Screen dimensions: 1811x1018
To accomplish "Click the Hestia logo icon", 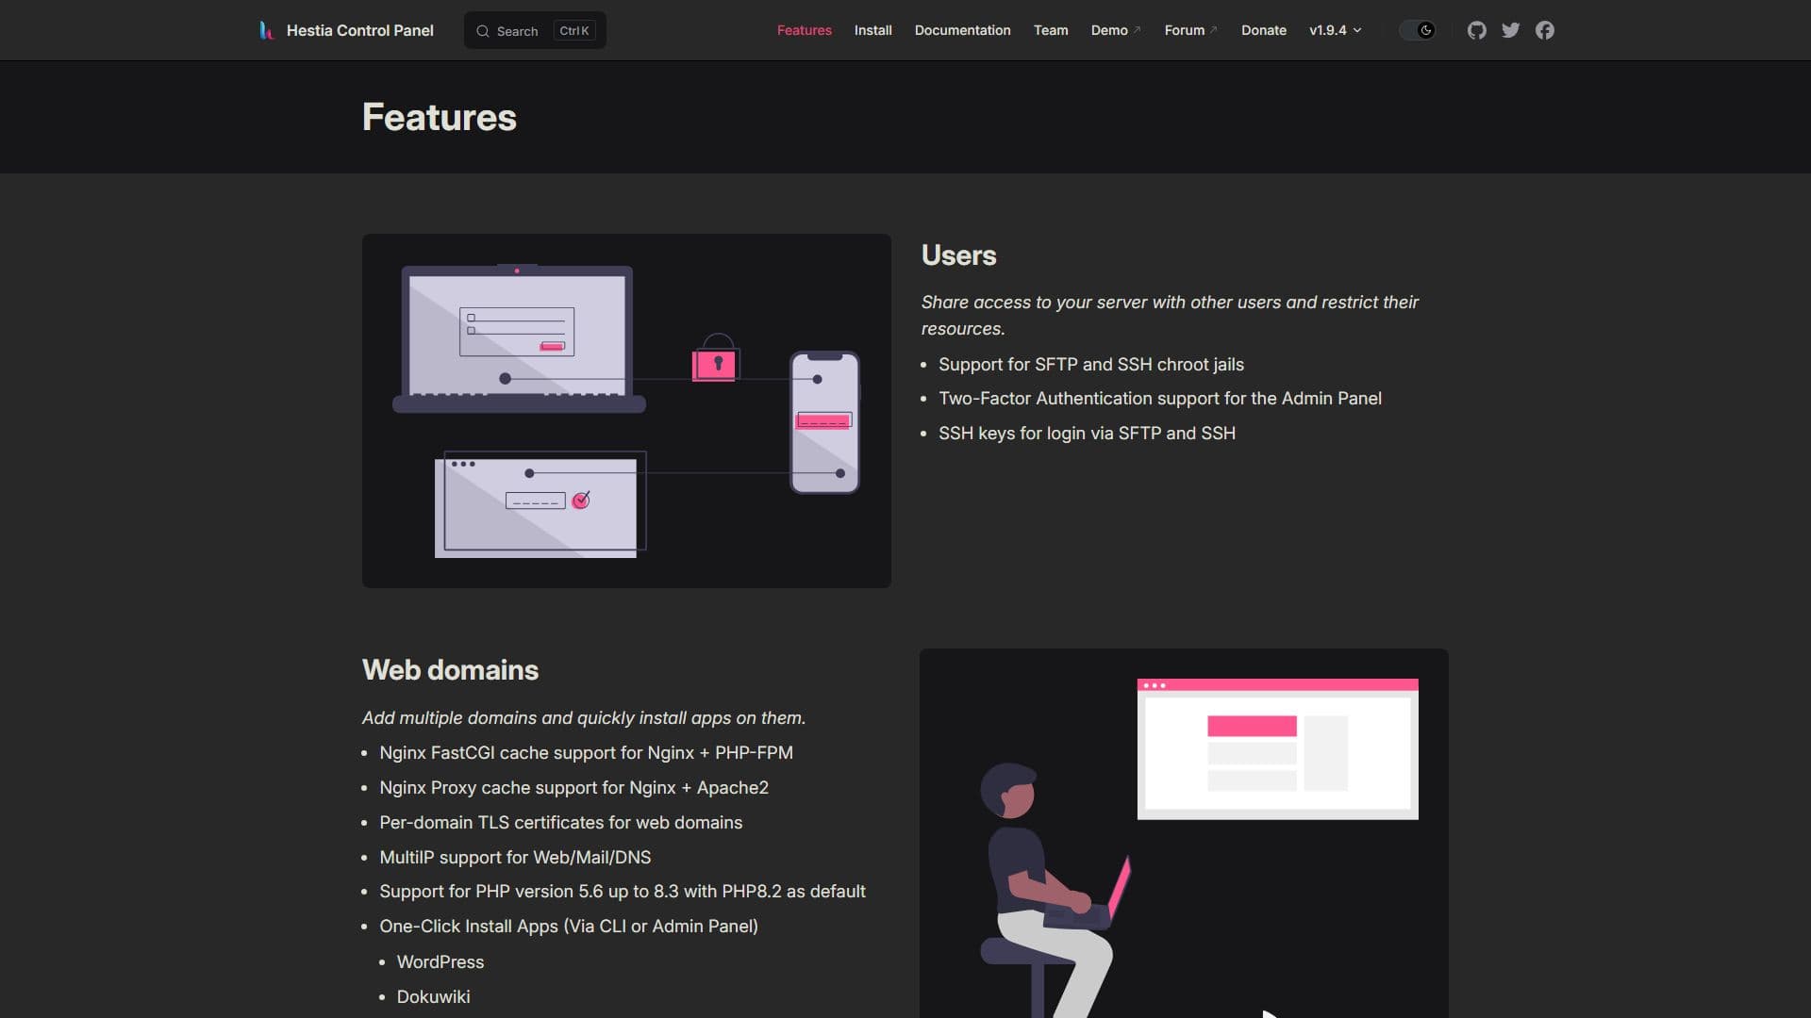I will [x=266, y=30].
